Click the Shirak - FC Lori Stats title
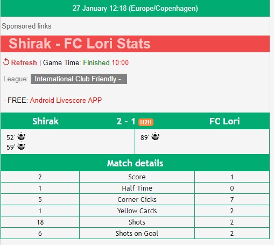274x245 pixels. click(x=80, y=44)
